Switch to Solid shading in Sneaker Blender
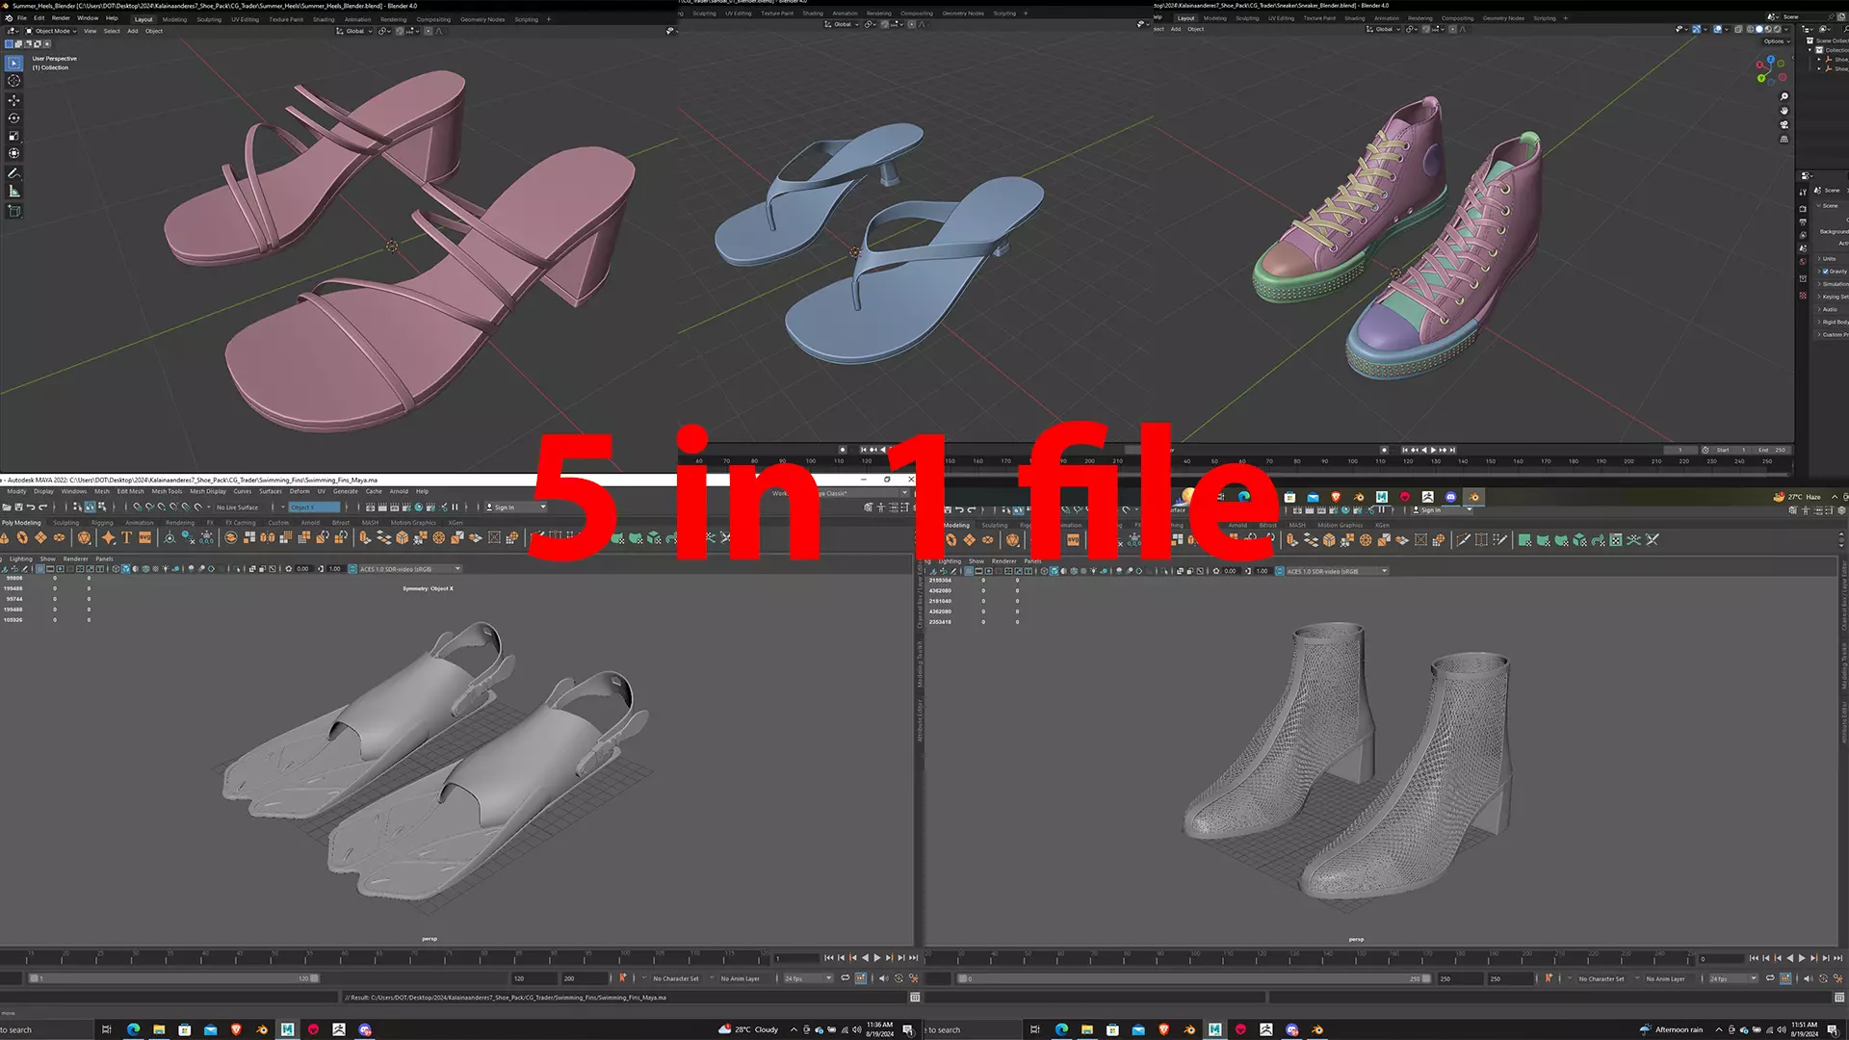 pos(1759,30)
